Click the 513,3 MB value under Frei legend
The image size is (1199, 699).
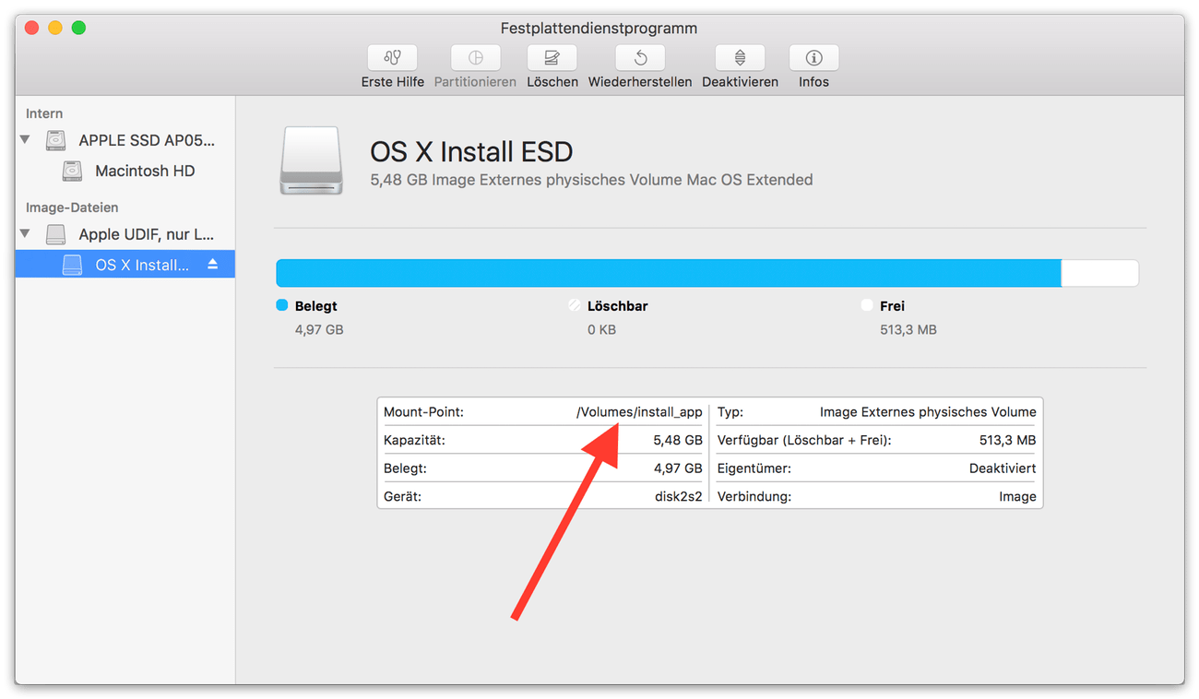click(908, 329)
